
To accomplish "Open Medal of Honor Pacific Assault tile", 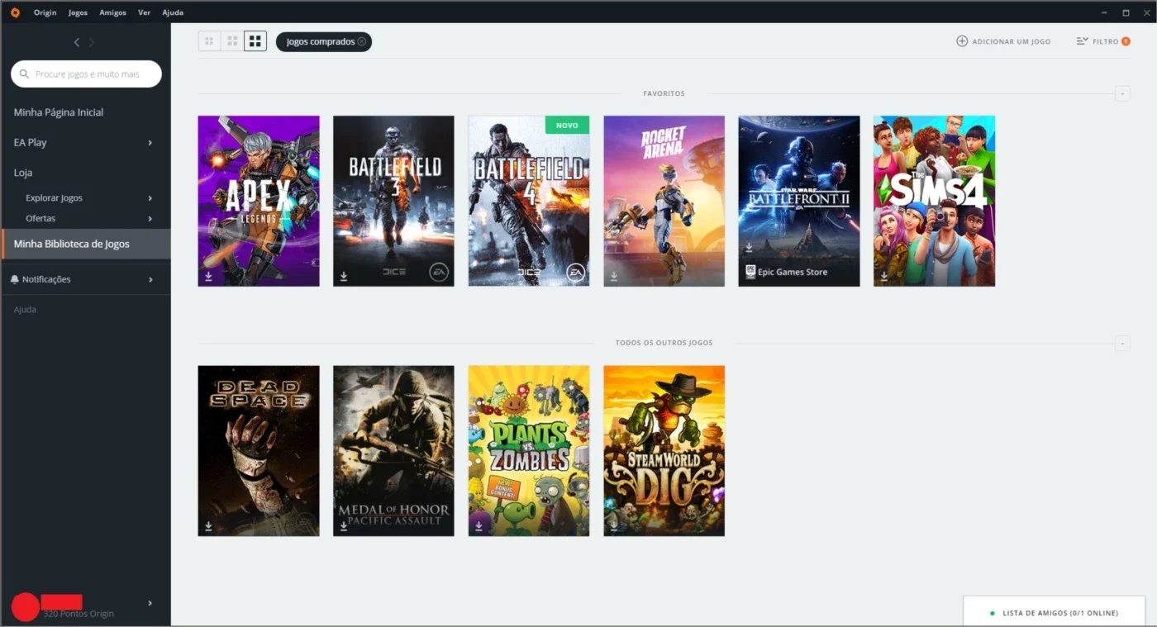I will (x=393, y=451).
